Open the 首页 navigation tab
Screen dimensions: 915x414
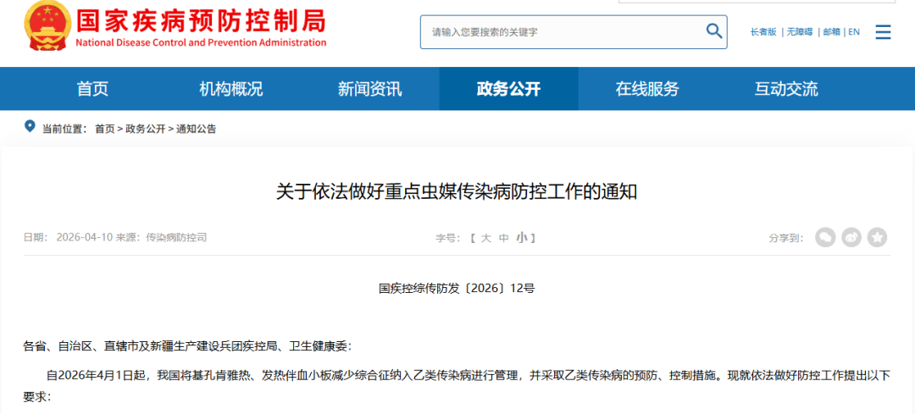point(92,89)
